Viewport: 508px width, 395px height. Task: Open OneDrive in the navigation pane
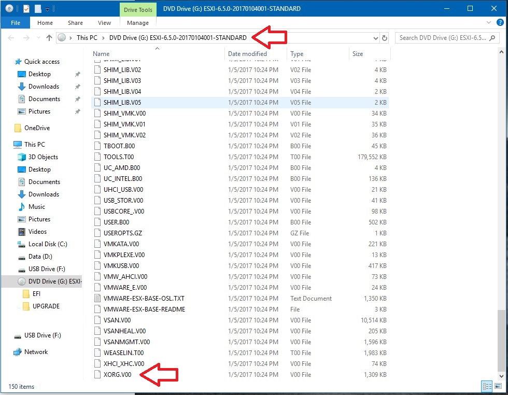click(37, 128)
